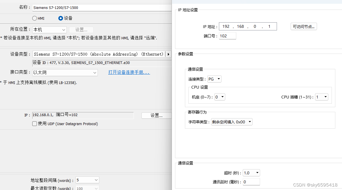Click the IP address third octet 0
Image resolution: width=342 pixels, height=190 pixels.
[255, 26]
